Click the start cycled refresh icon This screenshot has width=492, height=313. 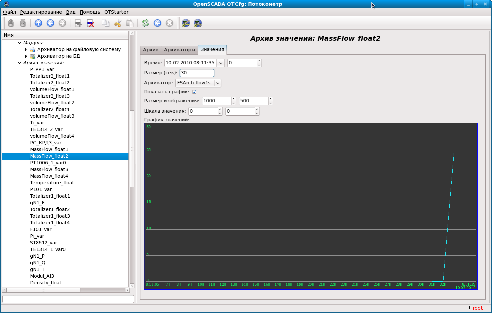157,23
